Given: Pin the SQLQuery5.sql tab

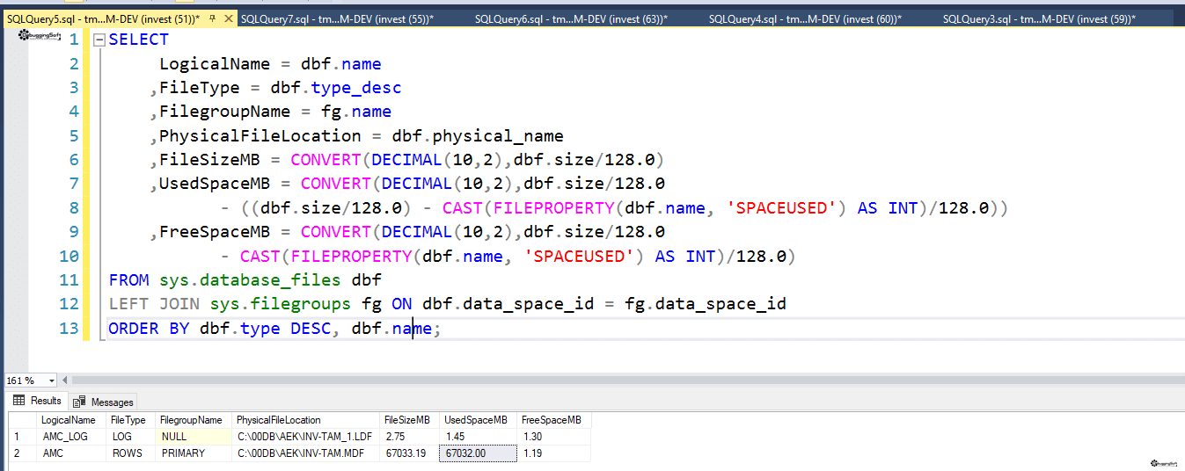Looking at the screenshot, I should point(212,18).
